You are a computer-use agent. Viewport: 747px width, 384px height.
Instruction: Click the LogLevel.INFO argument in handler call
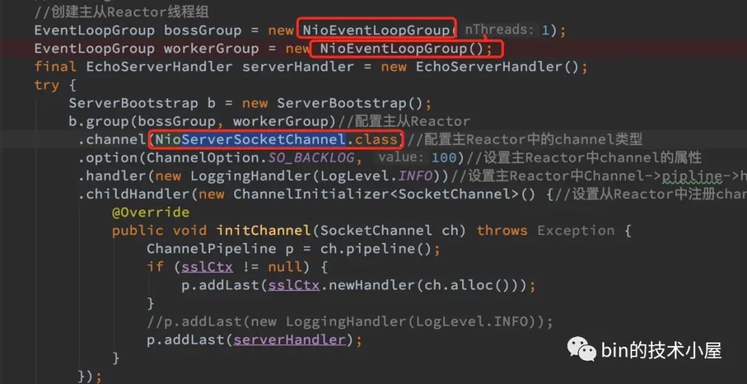point(376,176)
